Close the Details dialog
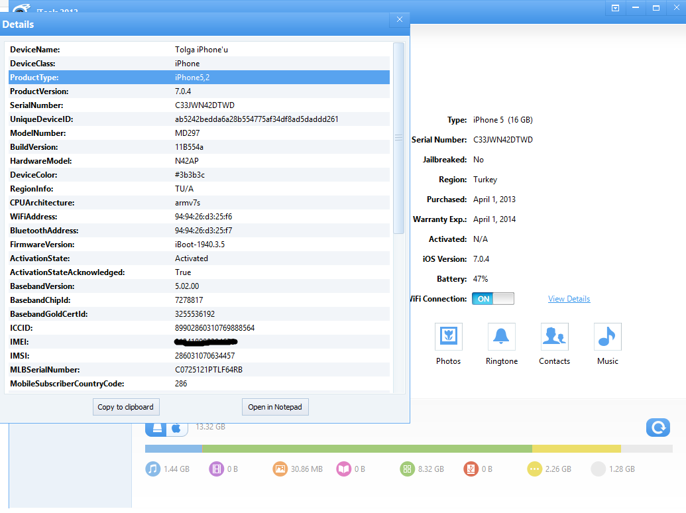 click(x=400, y=19)
